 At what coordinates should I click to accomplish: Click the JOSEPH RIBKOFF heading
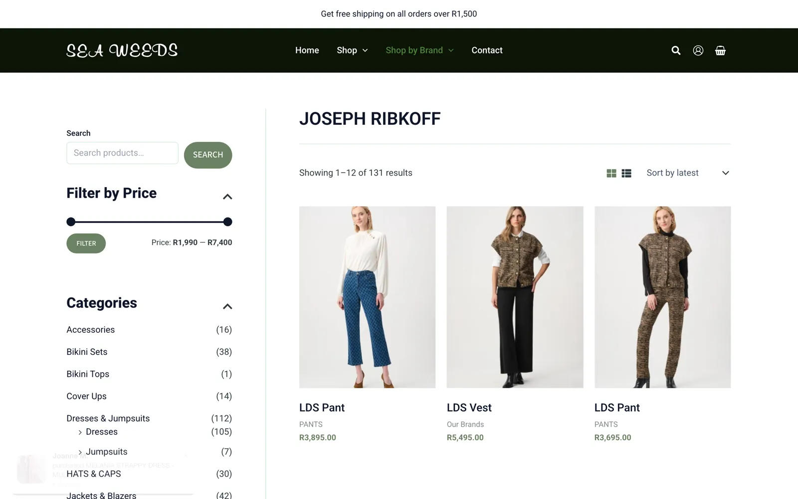tap(370, 119)
